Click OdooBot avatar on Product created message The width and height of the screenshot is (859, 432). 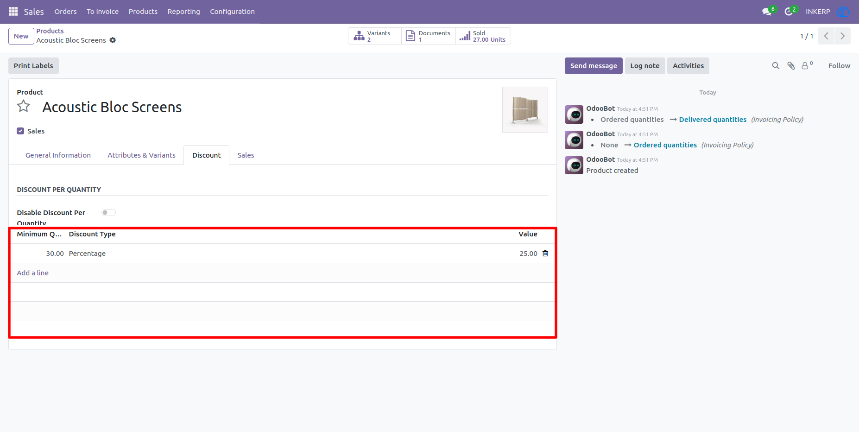point(574,165)
